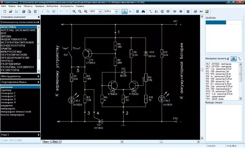Screen dimensions: 245x148
Task: Click the vertical scrollbar thumb of the canvas
Action: pyautogui.click(x=202, y=70)
